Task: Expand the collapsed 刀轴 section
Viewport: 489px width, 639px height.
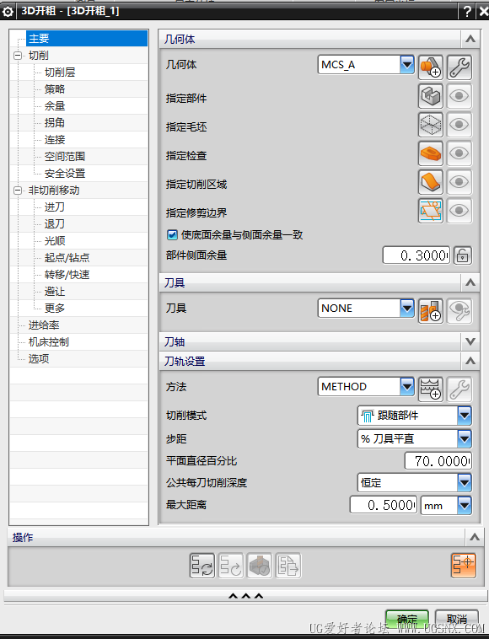Action: [x=470, y=341]
